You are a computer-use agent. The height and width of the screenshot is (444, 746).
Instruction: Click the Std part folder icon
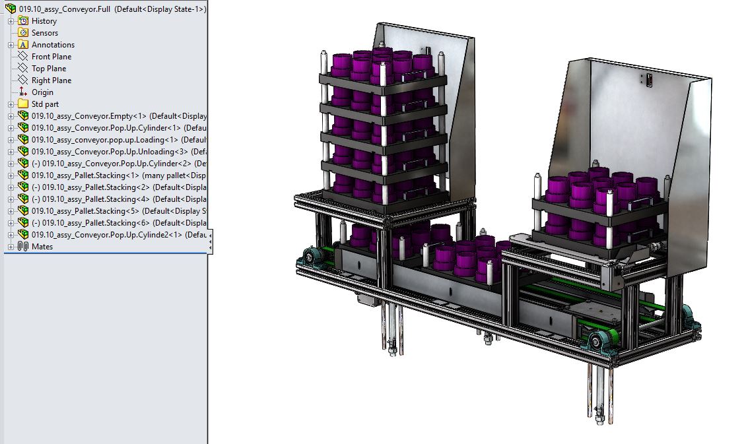coord(23,104)
